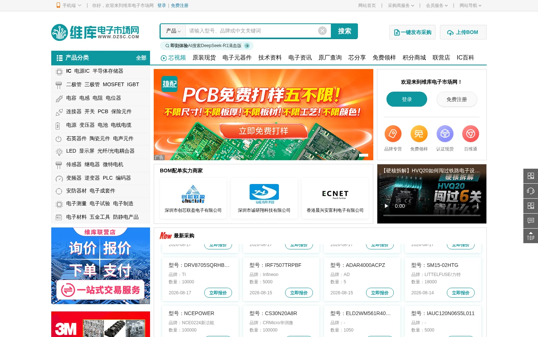Click the LED row lightbulb icon
Viewport: 538px width, 337px height.
tap(59, 152)
